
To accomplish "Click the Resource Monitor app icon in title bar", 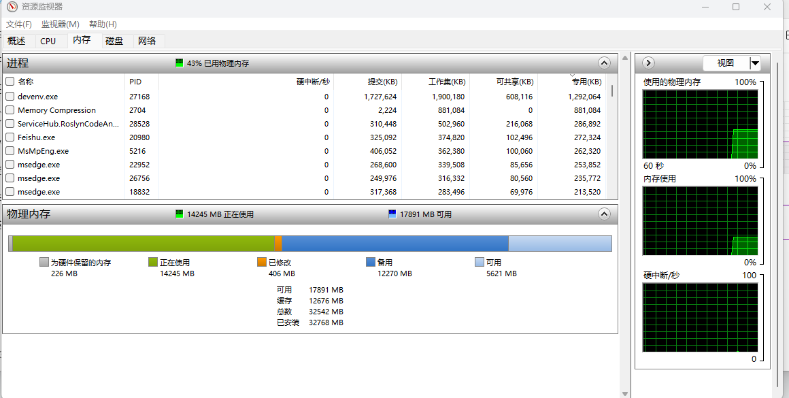I will (12, 7).
